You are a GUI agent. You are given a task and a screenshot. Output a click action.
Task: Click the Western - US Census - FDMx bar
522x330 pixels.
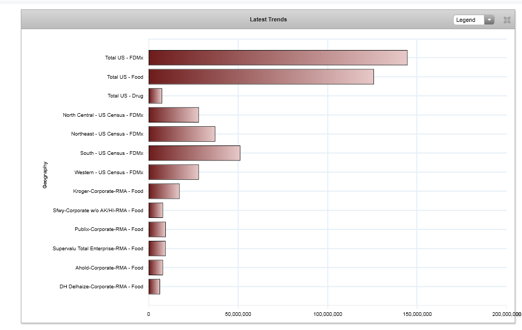point(173,172)
